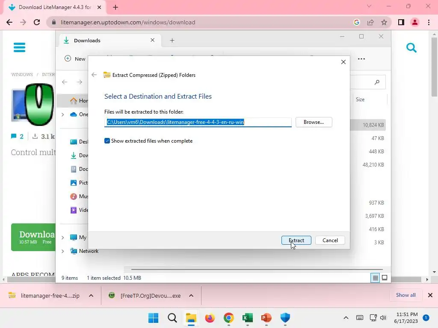Screen dimensions: 438x328
Task: Select the 3,697 KB file row
Action: click(x=368, y=216)
